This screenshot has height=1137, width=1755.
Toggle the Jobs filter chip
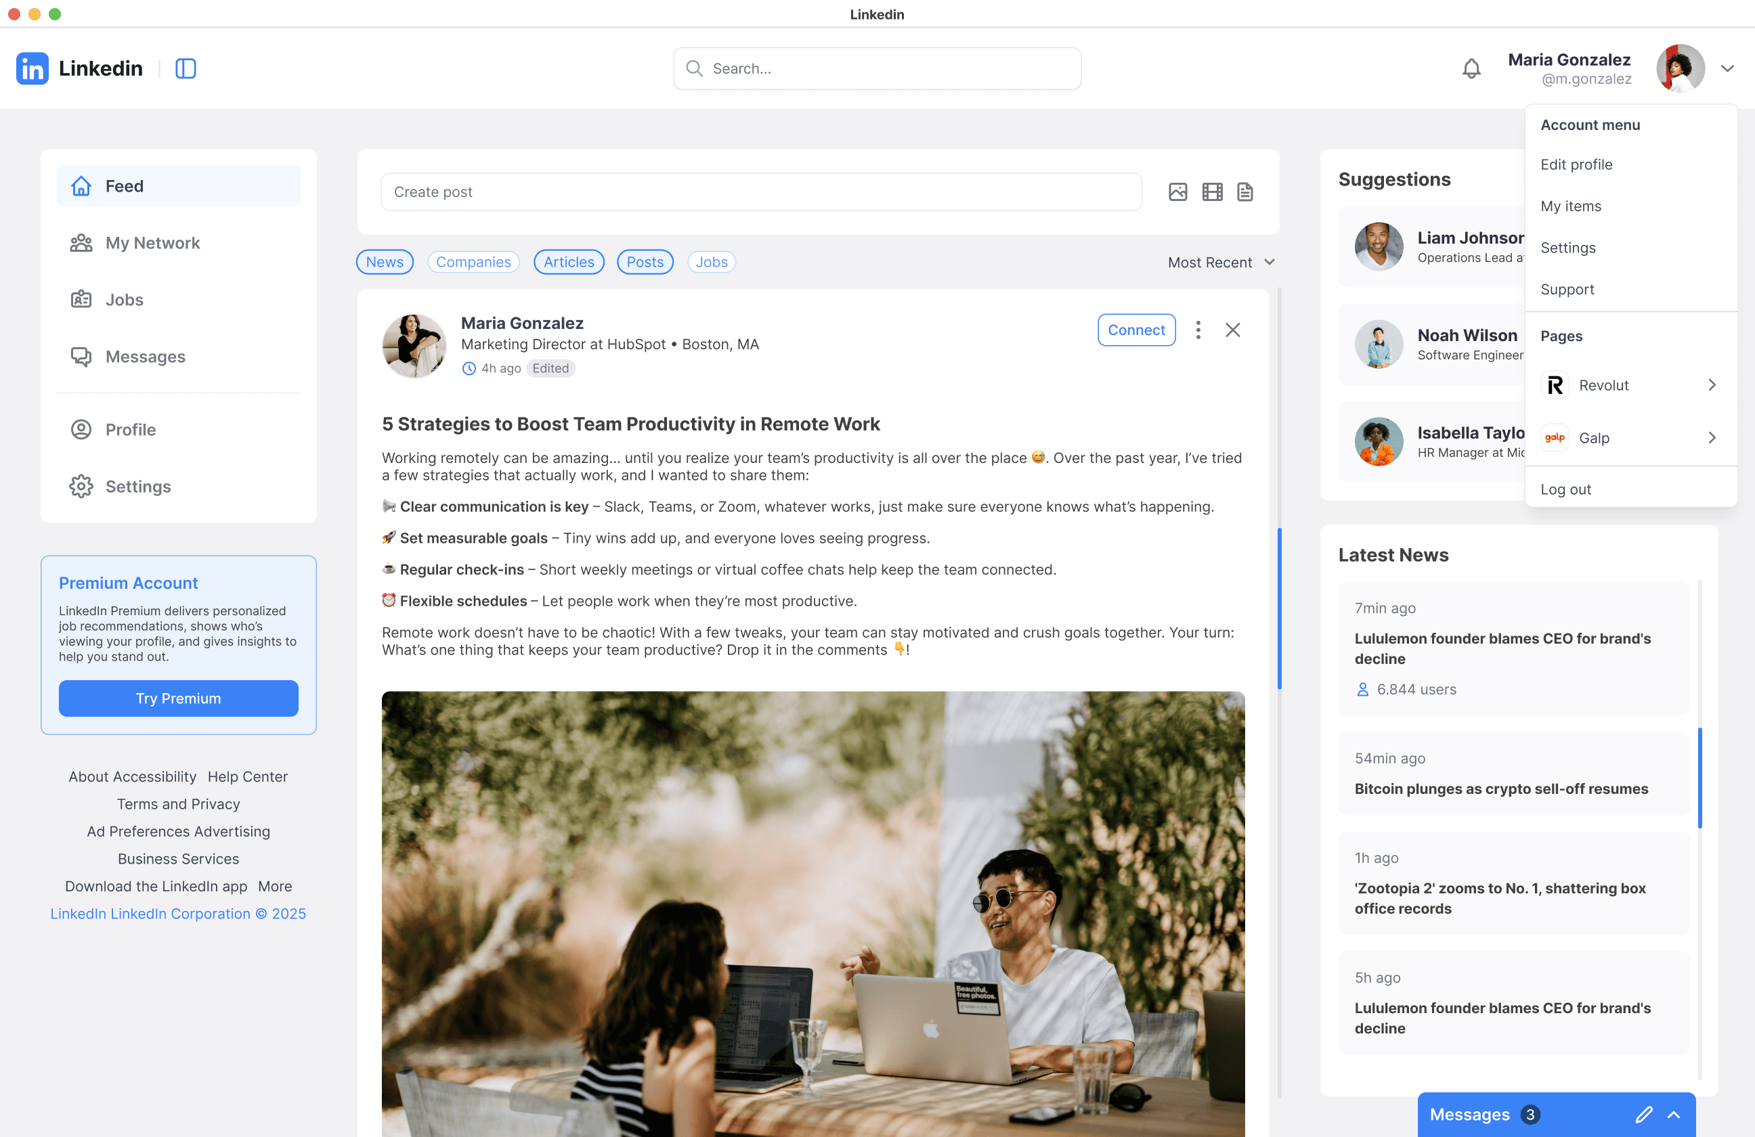[711, 263]
